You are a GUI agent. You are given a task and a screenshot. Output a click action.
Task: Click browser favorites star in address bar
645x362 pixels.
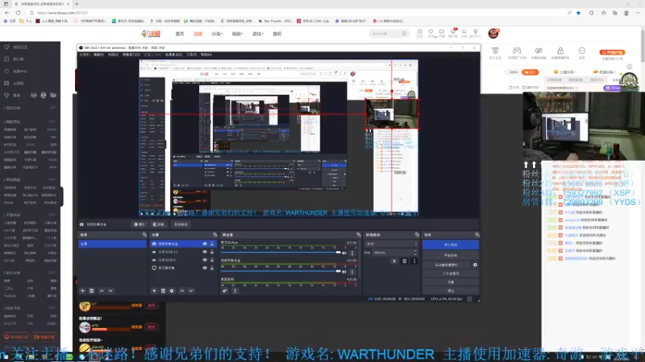coord(578,13)
